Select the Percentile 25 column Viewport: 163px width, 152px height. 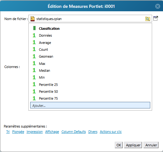coord(48,85)
